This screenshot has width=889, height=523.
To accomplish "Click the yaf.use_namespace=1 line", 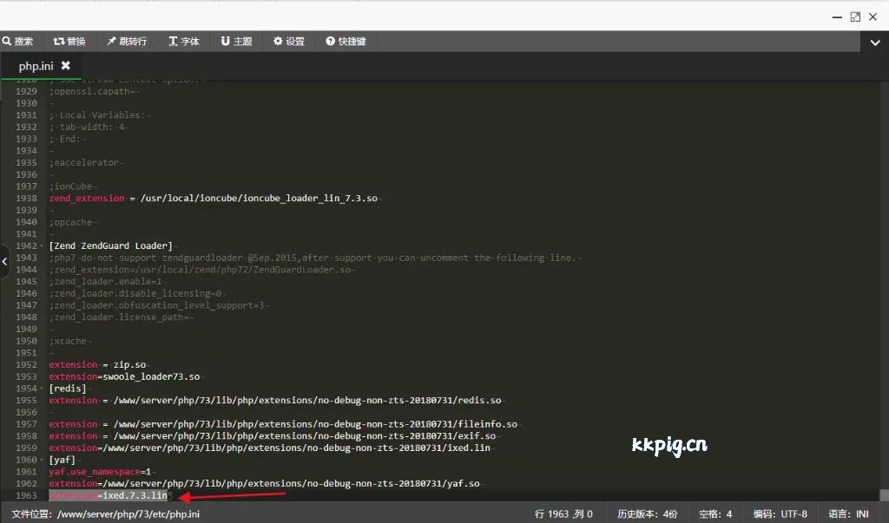I will pos(100,472).
